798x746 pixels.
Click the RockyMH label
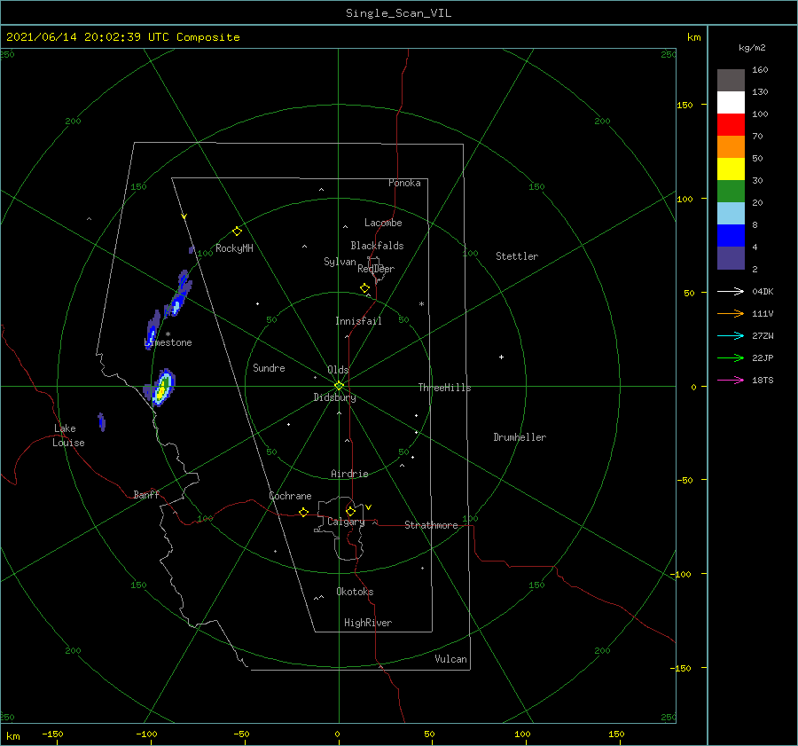pos(234,248)
